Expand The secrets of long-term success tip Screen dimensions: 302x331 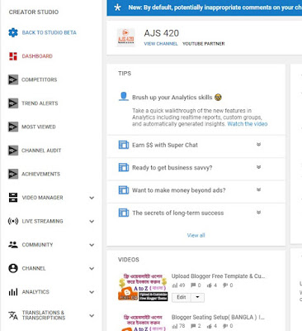click(x=258, y=213)
